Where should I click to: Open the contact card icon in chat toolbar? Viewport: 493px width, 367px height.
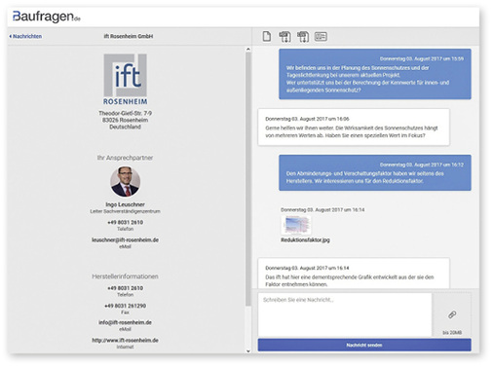[x=321, y=36]
